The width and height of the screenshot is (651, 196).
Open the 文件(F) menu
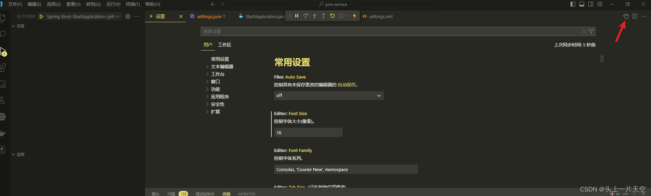point(15,4)
